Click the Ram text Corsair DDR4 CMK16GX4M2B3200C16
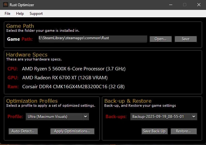206x145 pixels. click(73, 87)
